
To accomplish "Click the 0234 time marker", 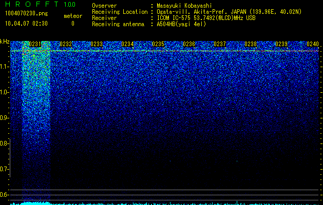I will click(x=127, y=44).
